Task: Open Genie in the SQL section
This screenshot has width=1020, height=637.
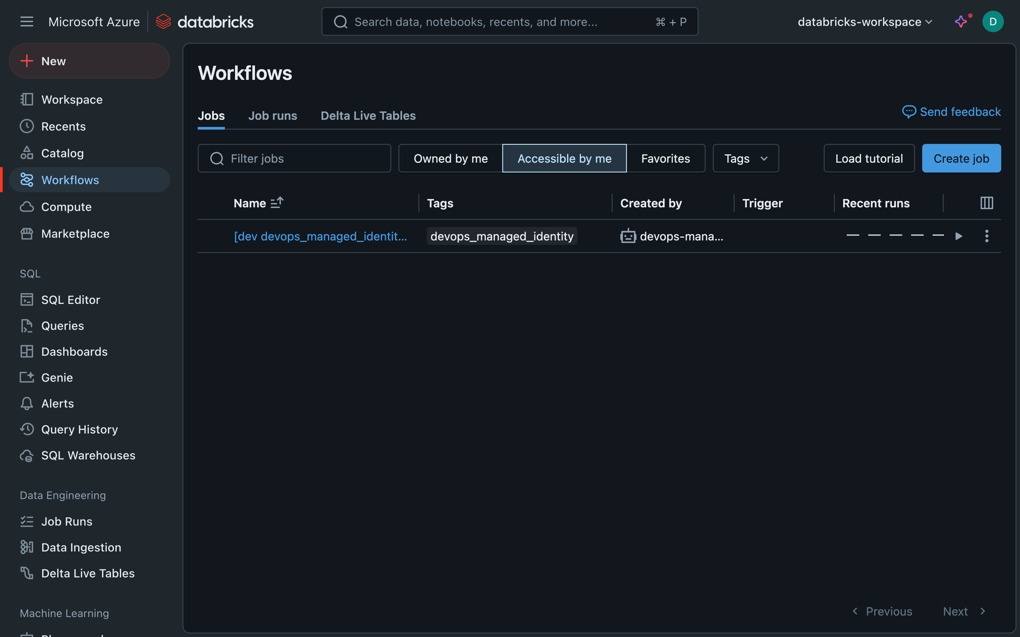Action: point(57,377)
